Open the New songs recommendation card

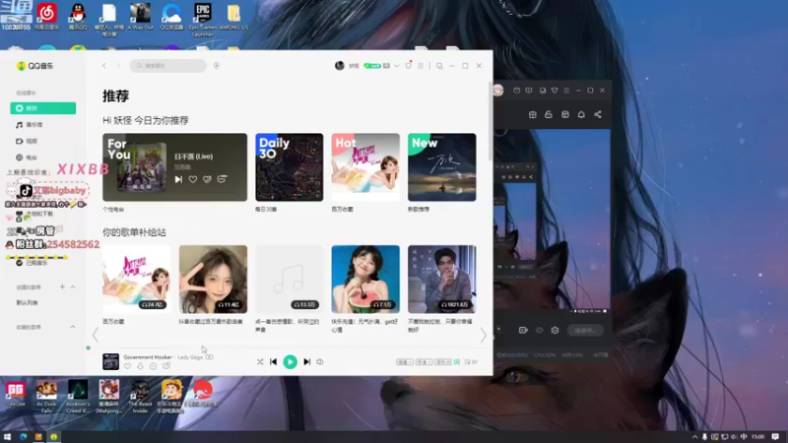coord(441,167)
